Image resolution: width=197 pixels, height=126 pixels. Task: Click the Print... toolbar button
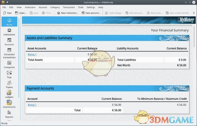(x=47, y=13)
